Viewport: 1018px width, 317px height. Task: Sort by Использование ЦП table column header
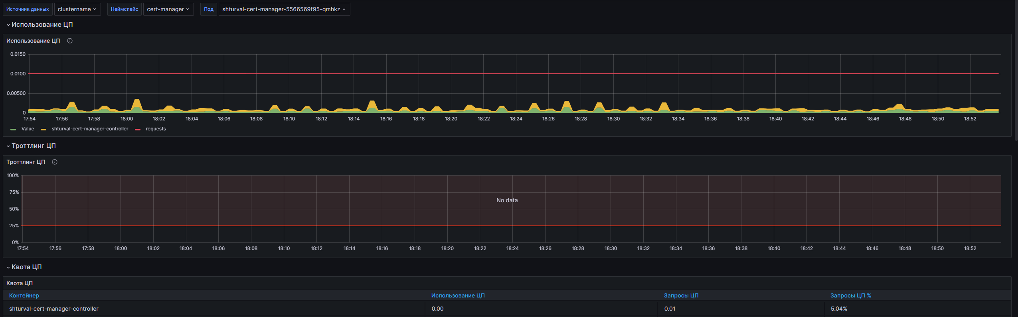tap(458, 295)
